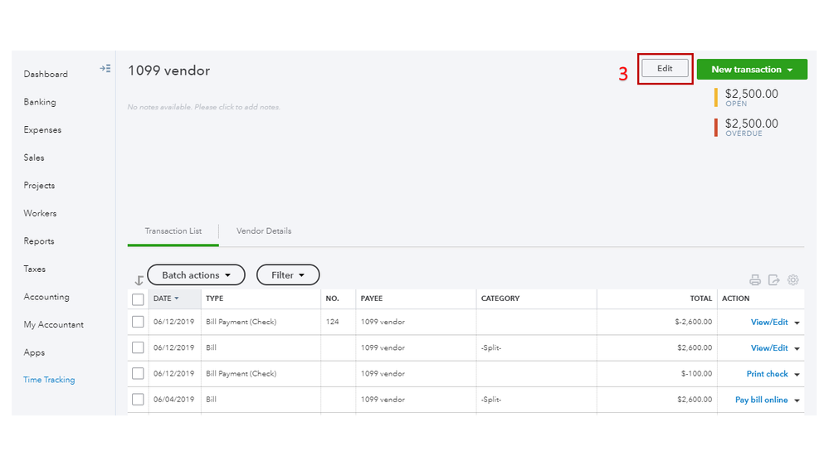The height and width of the screenshot is (466, 829).
Task: Expand the New transaction dropdown
Action: 790,70
